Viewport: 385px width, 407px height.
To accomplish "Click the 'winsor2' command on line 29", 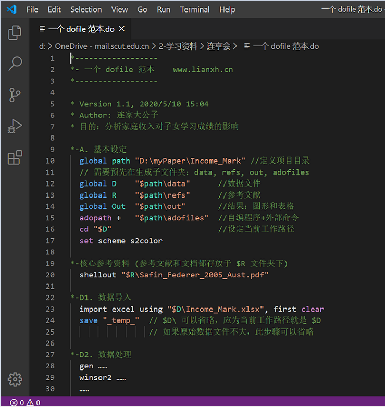I will (95, 378).
